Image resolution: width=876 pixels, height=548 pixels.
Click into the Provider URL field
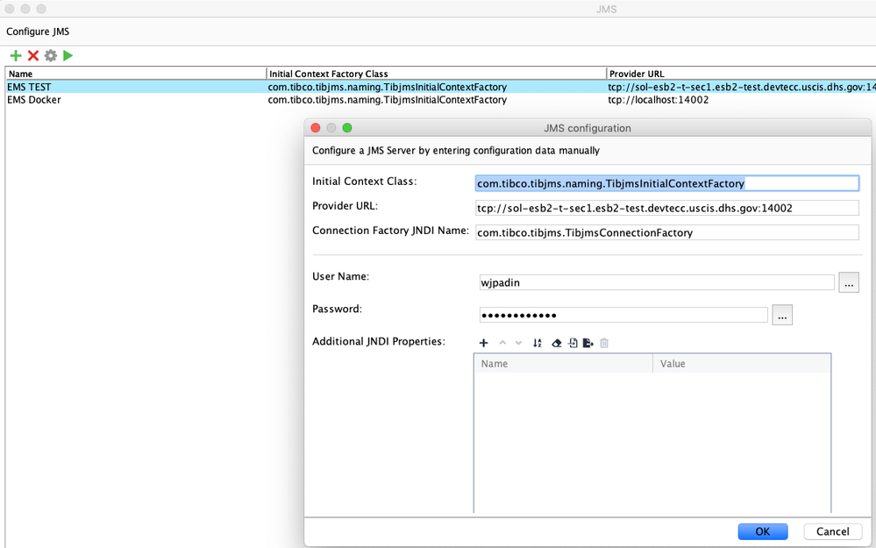point(666,209)
